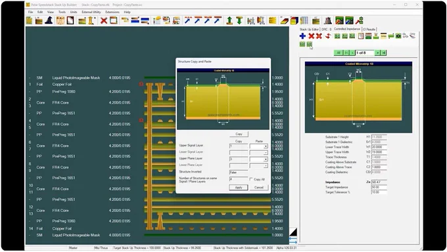Open the External Utility menu
447x252 pixels.
pos(91,12)
